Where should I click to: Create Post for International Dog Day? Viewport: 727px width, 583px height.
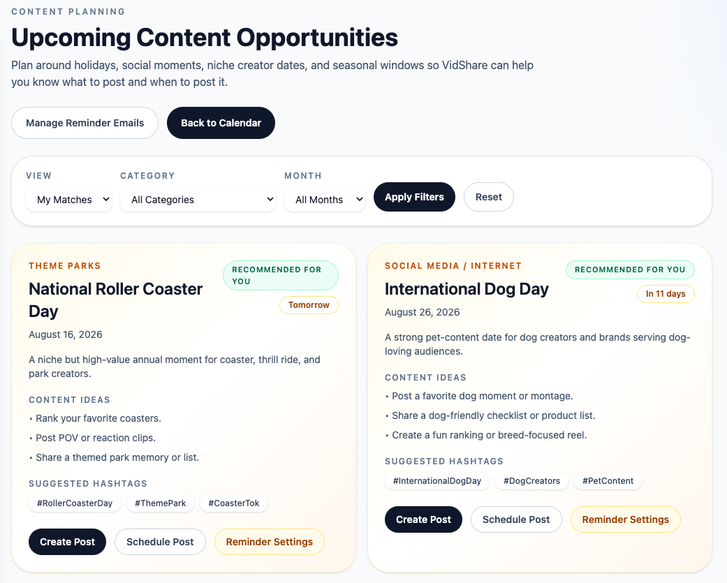coord(423,519)
